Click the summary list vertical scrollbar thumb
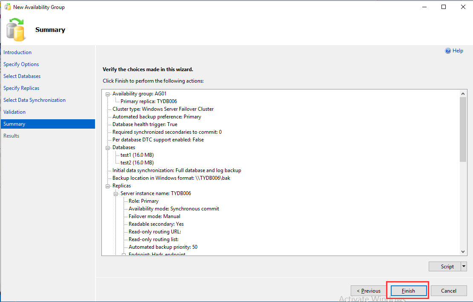 pos(463,129)
